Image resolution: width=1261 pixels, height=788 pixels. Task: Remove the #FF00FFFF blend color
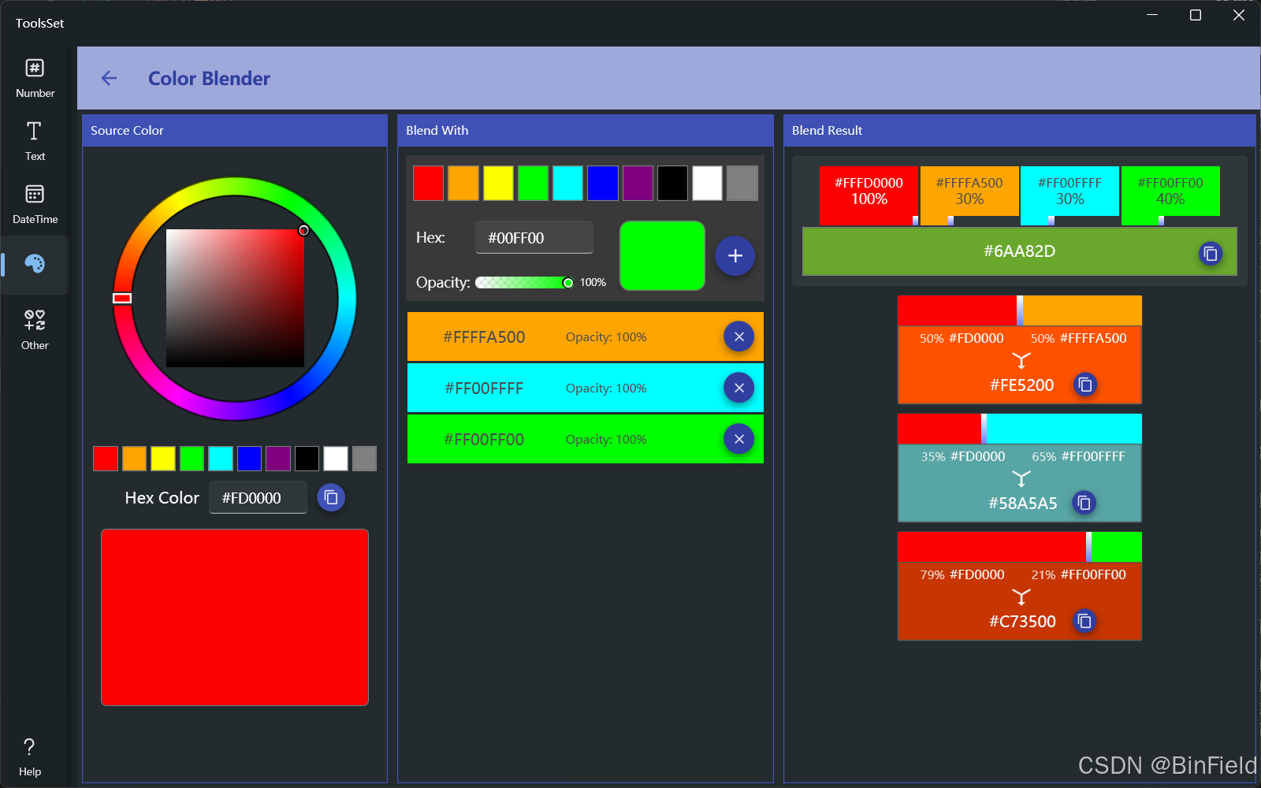tap(739, 388)
